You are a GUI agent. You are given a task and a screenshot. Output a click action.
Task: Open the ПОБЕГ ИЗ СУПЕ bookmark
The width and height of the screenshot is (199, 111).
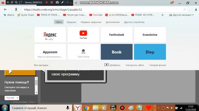tap(143, 15)
